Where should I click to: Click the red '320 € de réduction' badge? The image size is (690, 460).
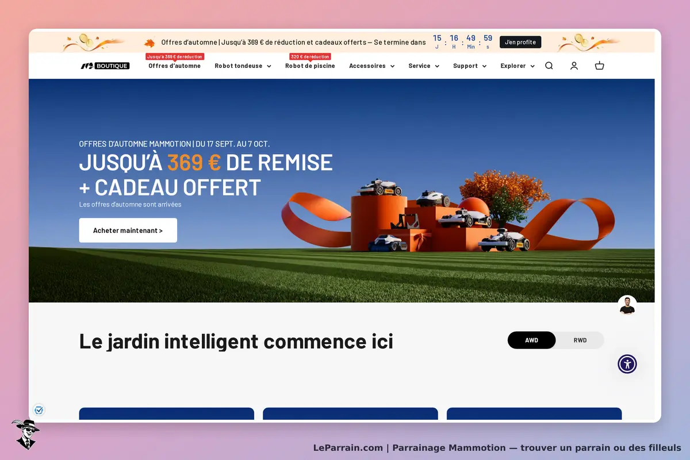(x=310, y=57)
